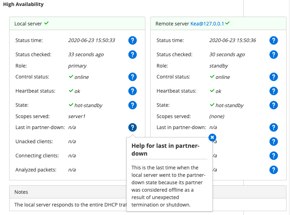Image resolution: width=290 pixels, height=215 pixels.
Task: Click the green check beside Kea@127.0.0.1
Action: [x=228, y=23]
